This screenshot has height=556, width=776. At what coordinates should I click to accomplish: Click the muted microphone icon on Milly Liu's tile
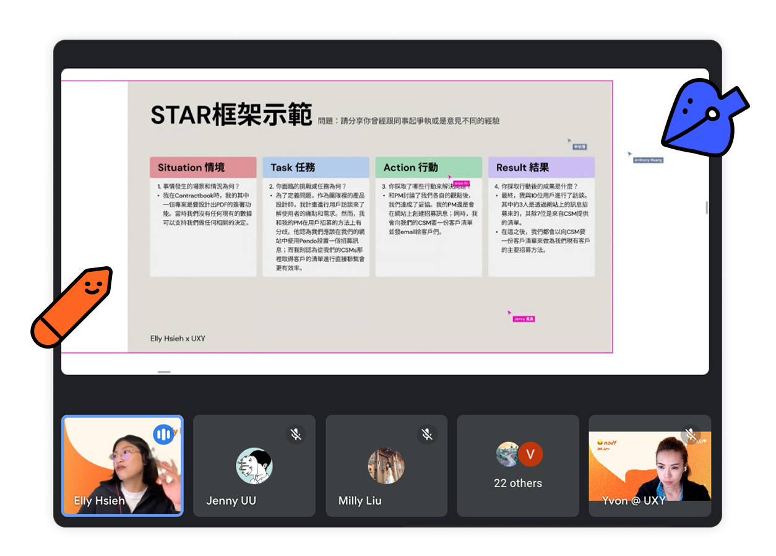[x=427, y=435]
